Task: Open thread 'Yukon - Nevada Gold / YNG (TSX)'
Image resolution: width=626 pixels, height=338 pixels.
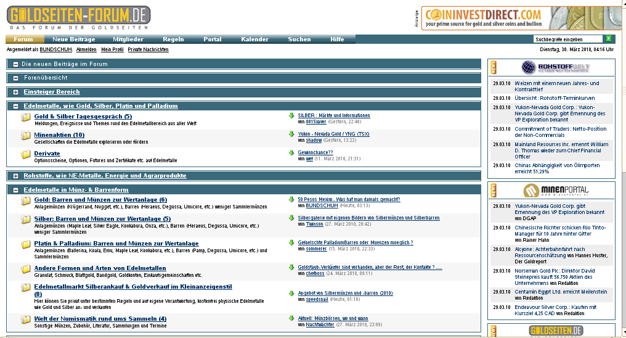Action: (x=333, y=134)
